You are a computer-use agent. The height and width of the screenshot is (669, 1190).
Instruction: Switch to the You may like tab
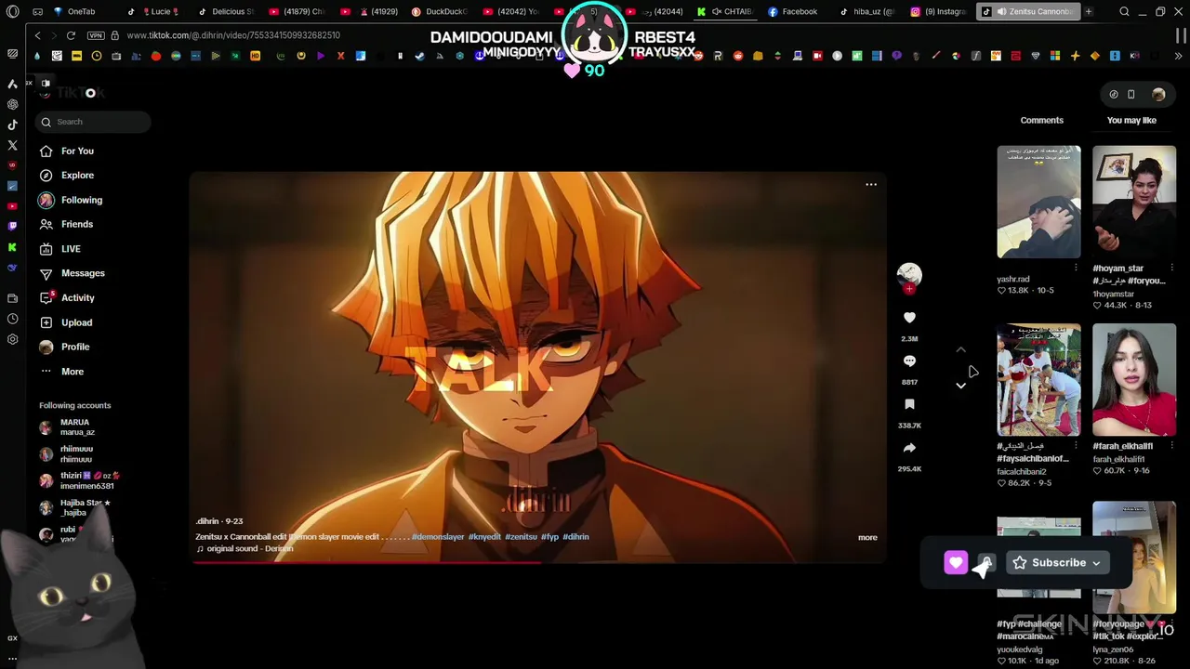[1131, 120]
